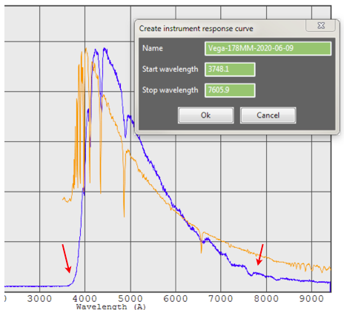Close the Create instrument response curve dialog
This screenshot has height=310, width=344.
point(321,25)
